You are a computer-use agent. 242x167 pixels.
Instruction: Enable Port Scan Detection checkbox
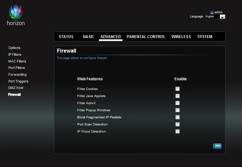pyautogui.click(x=177, y=124)
